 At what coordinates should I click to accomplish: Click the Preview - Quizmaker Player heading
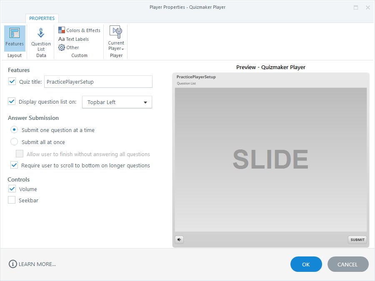tap(271, 67)
